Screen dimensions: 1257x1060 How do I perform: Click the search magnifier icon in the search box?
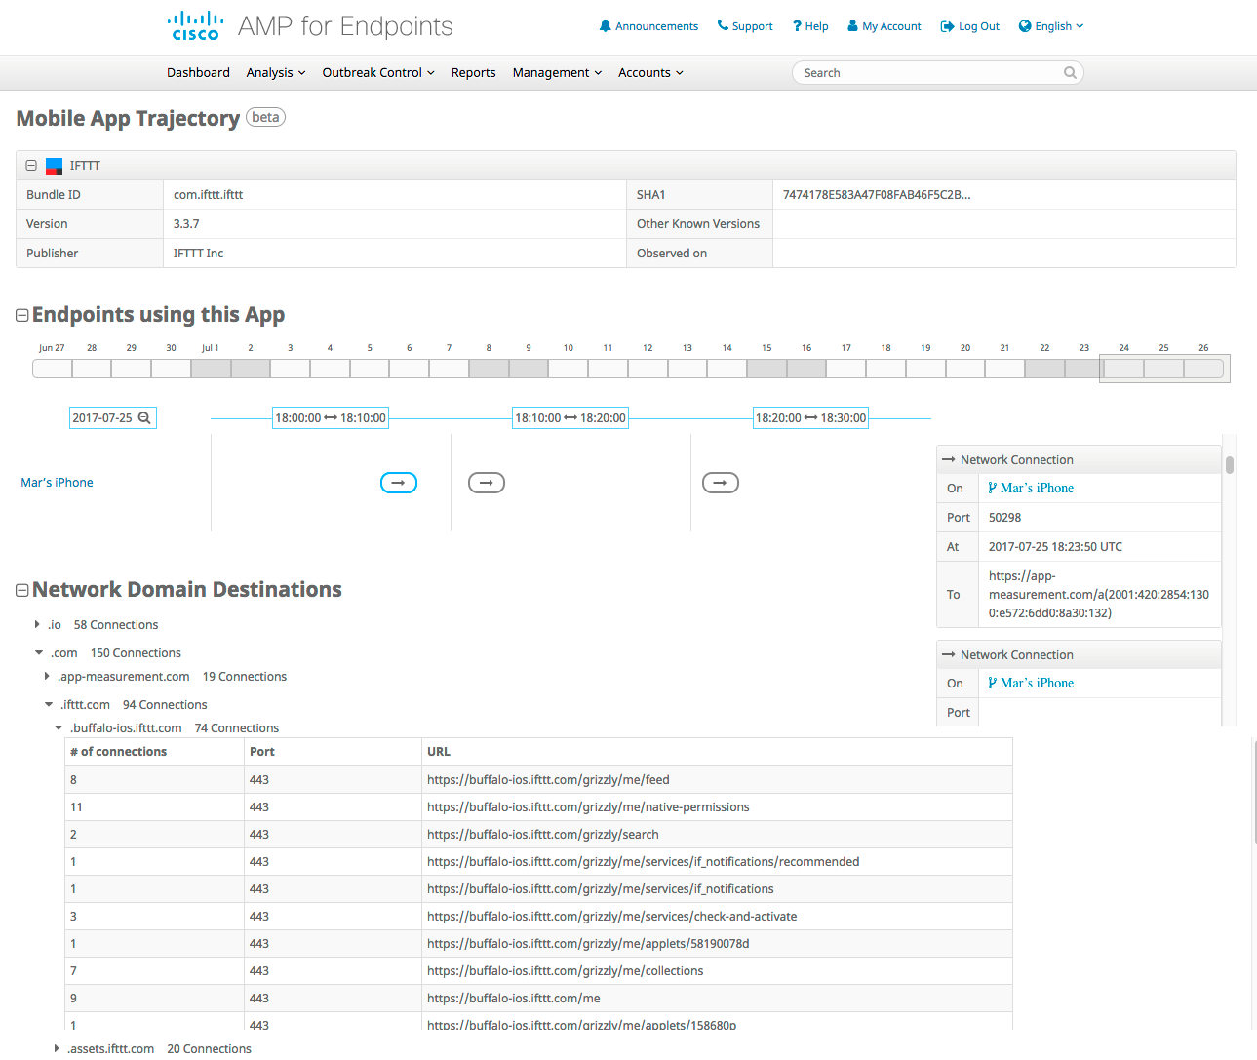(x=1070, y=73)
